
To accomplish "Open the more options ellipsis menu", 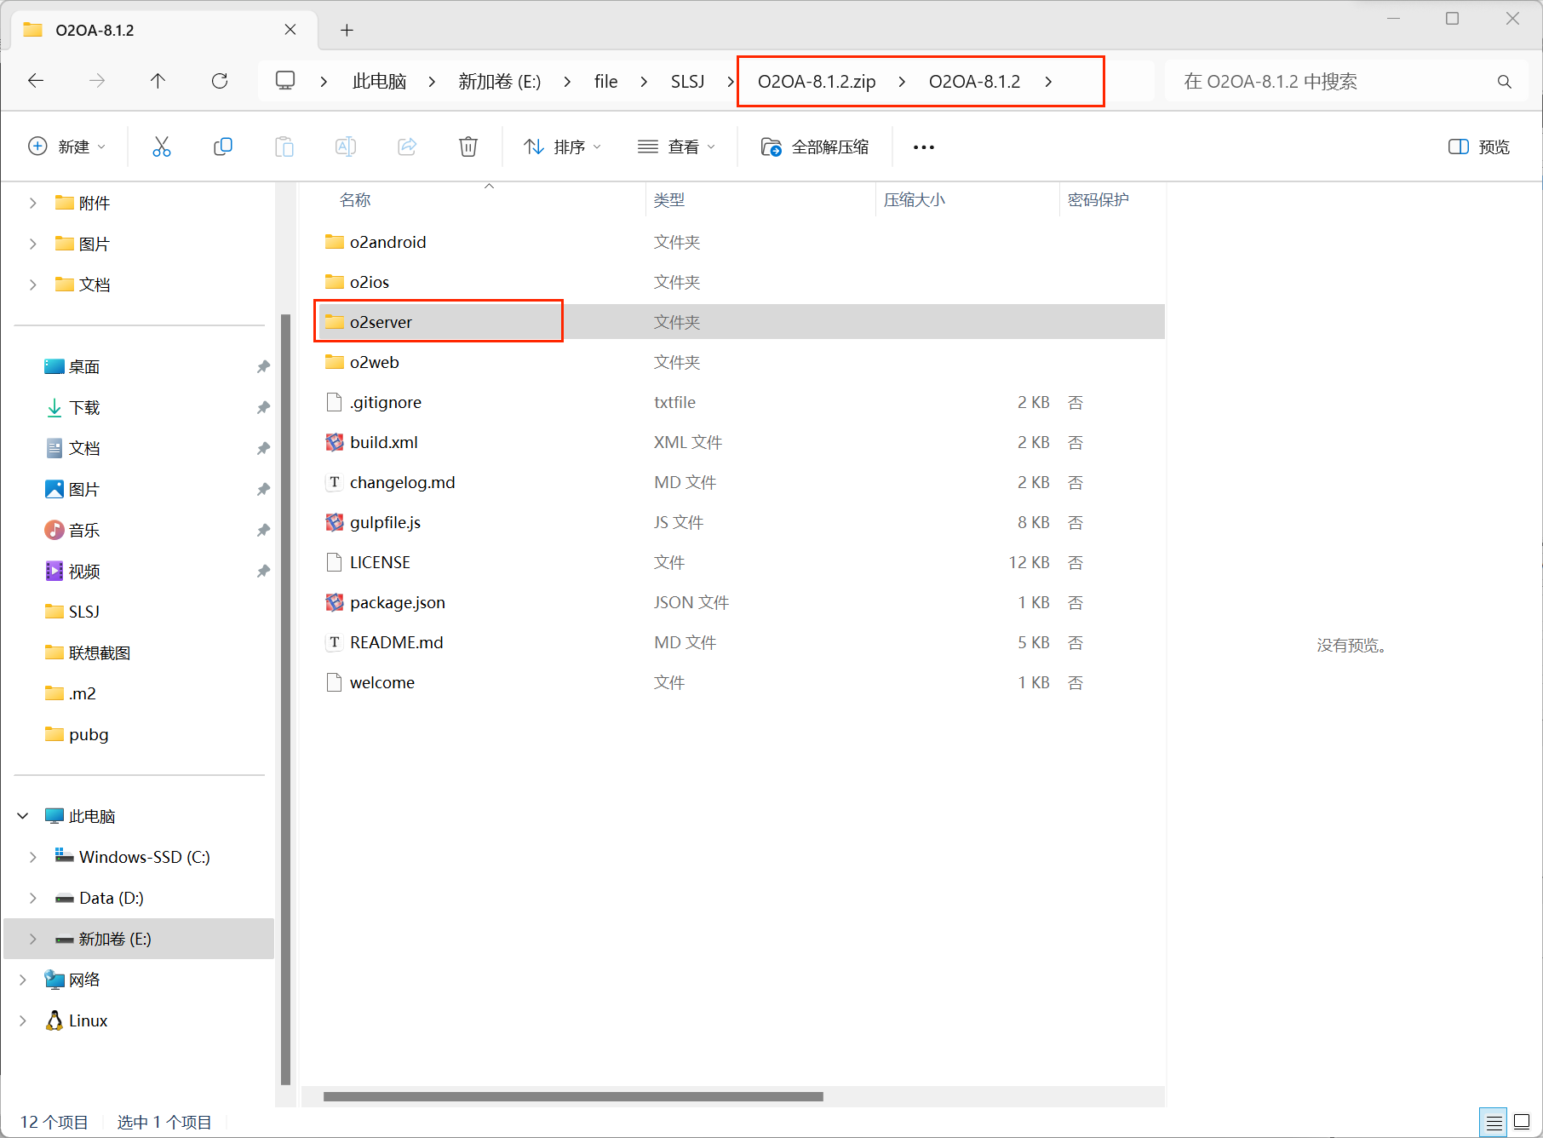I will tap(923, 147).
